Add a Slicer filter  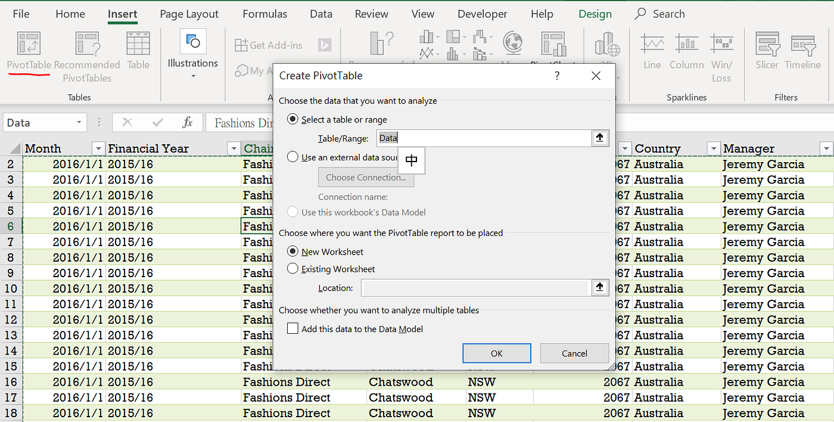coord(767,46)
